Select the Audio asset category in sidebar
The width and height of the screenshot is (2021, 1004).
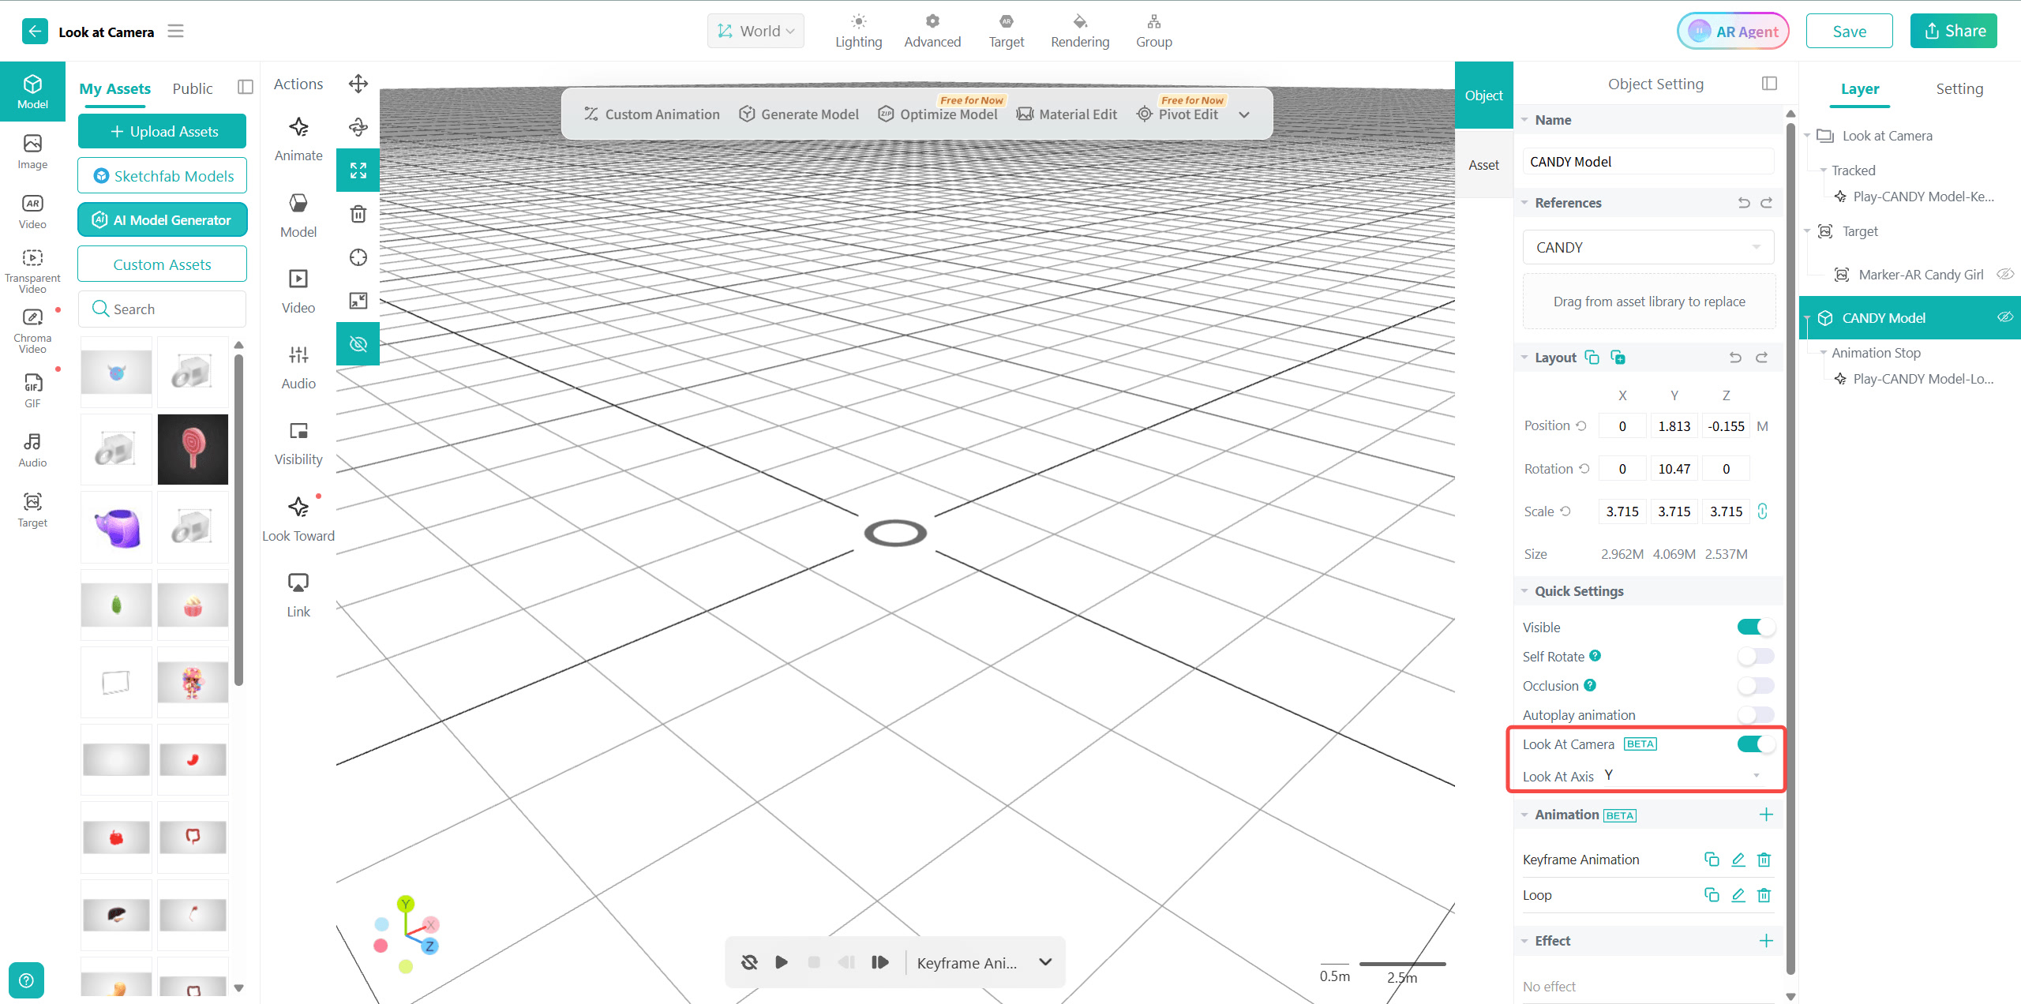point(32,450)
